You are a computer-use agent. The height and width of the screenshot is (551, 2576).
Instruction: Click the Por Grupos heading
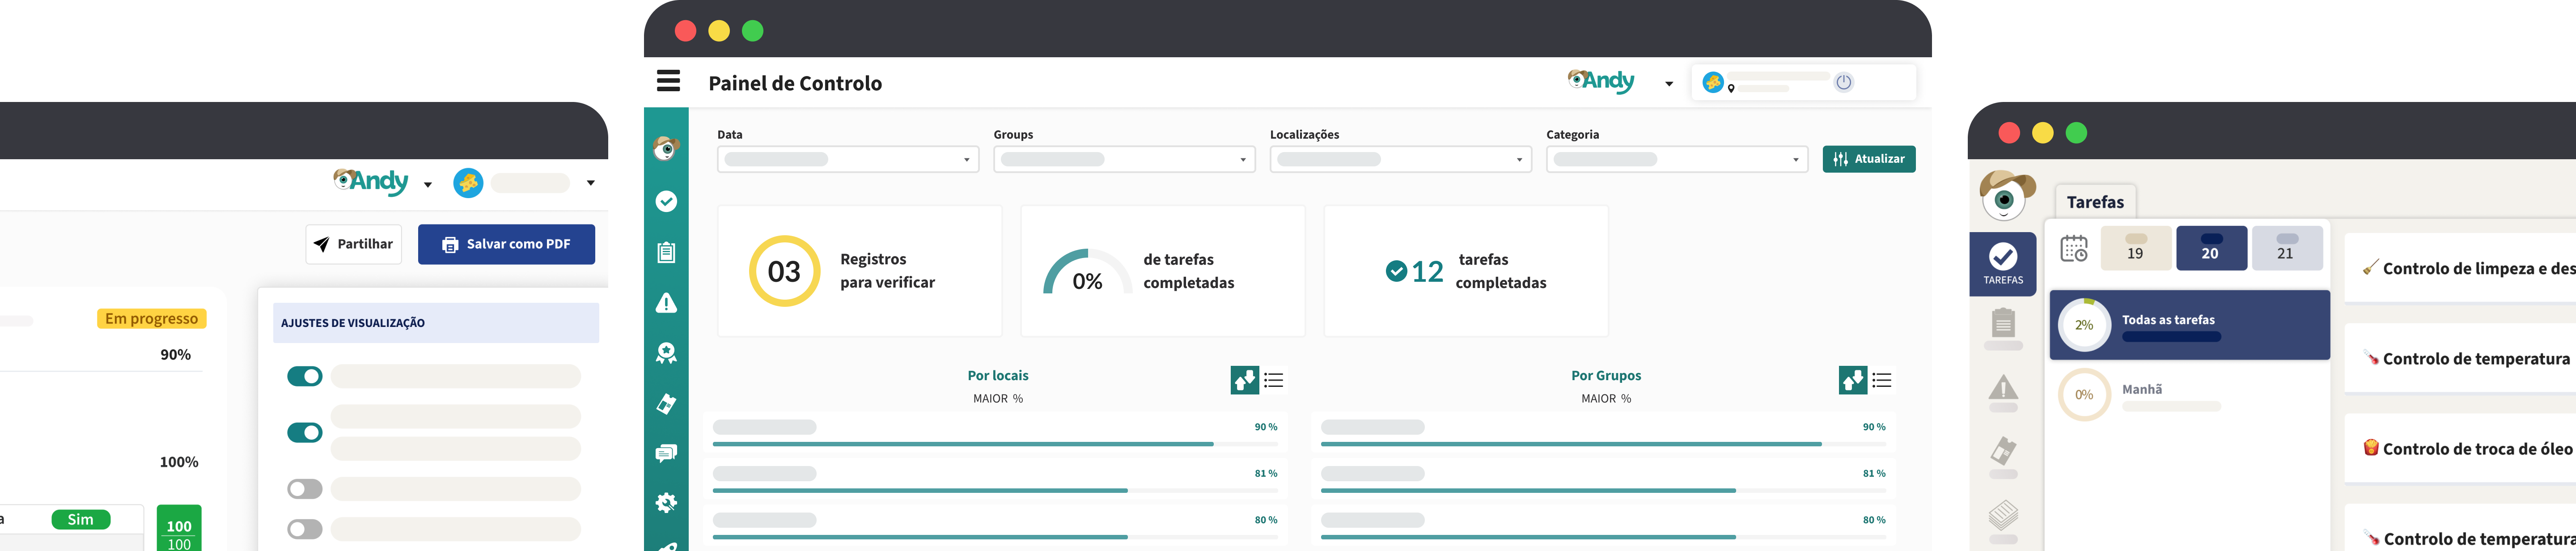tap(1605, 376)
